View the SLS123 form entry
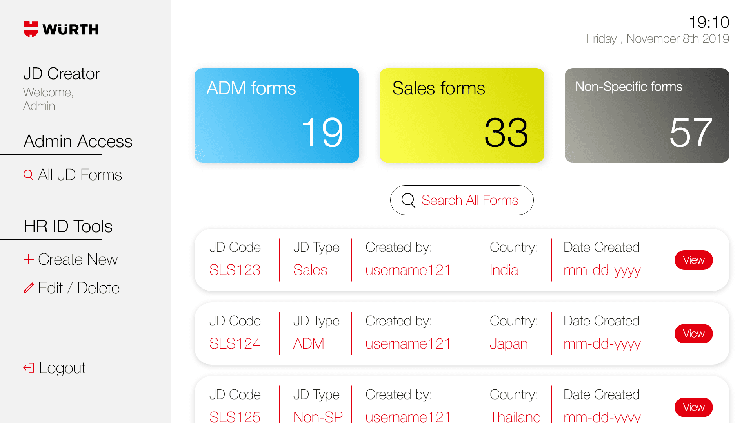The image size is (753, 423). point(693,260)
